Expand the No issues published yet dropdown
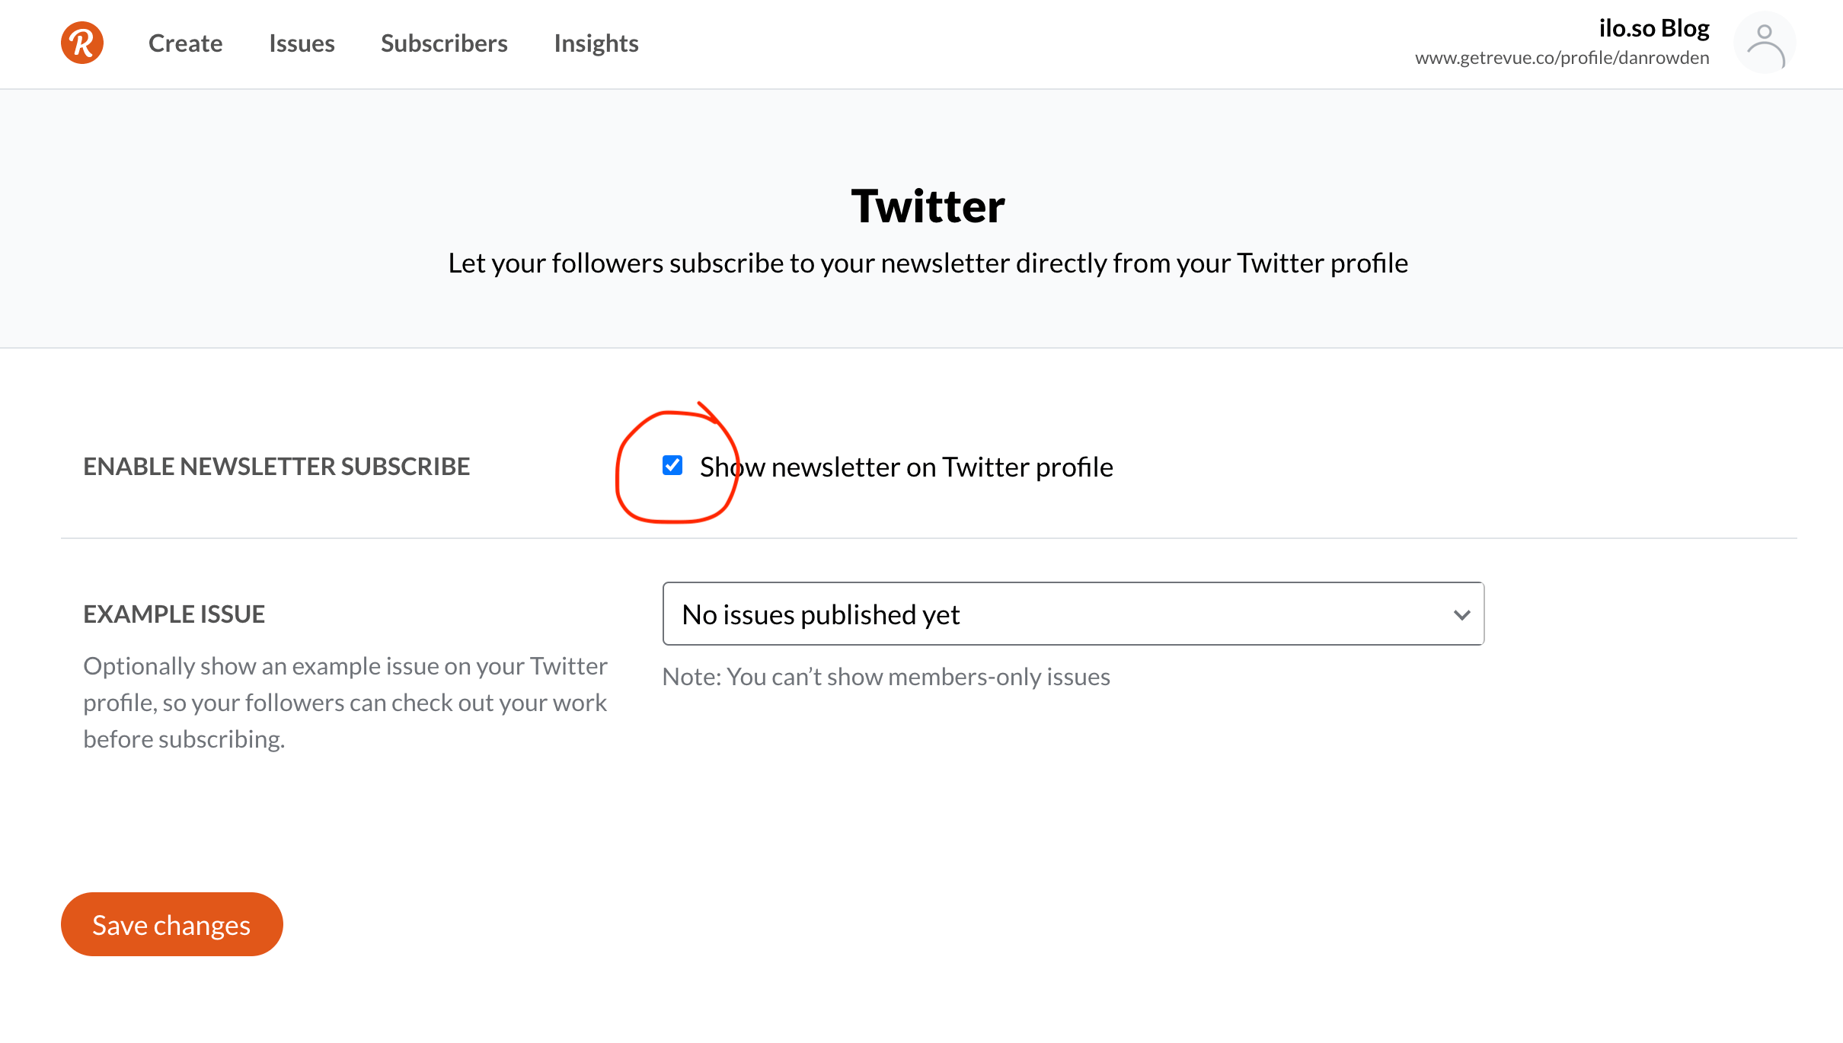The height and width of the screenshot is (1043, 1843). [x=1073, y=614]
